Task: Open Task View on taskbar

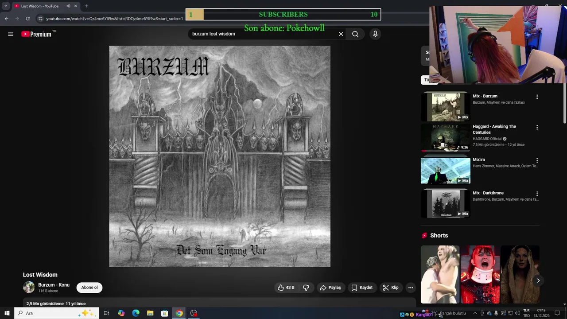Action: click(x=106, y=313)
